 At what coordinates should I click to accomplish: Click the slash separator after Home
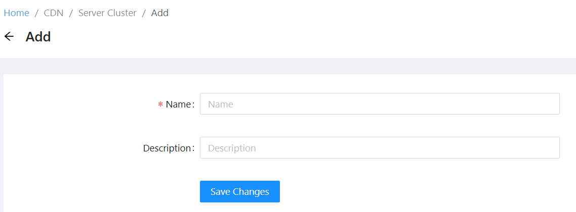tap(36, 13)
